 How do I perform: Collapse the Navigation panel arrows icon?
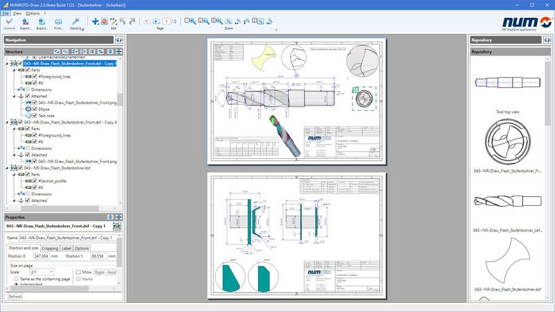click(119, 40)
